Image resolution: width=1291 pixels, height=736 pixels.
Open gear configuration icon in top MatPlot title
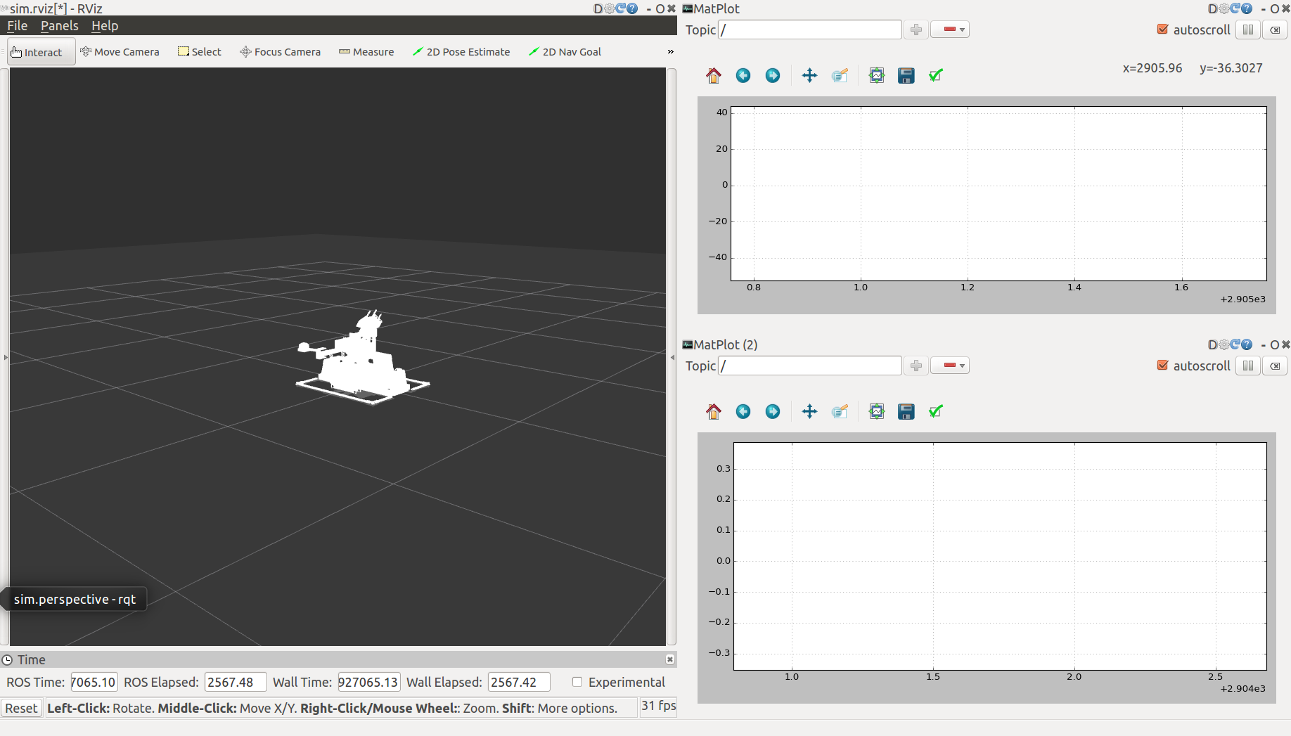[x=1223, y=8]
